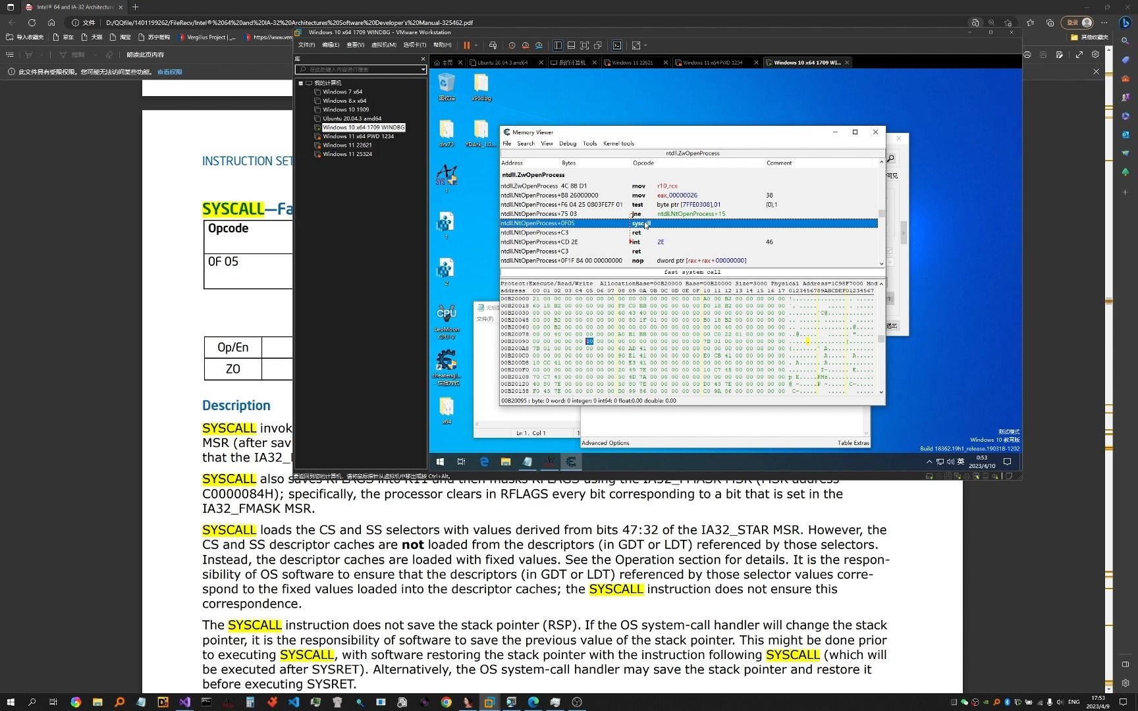Open Search menu in Memory Viewer
The height and width of the screenshot is (711, 1138).
(x=526, y=144)
